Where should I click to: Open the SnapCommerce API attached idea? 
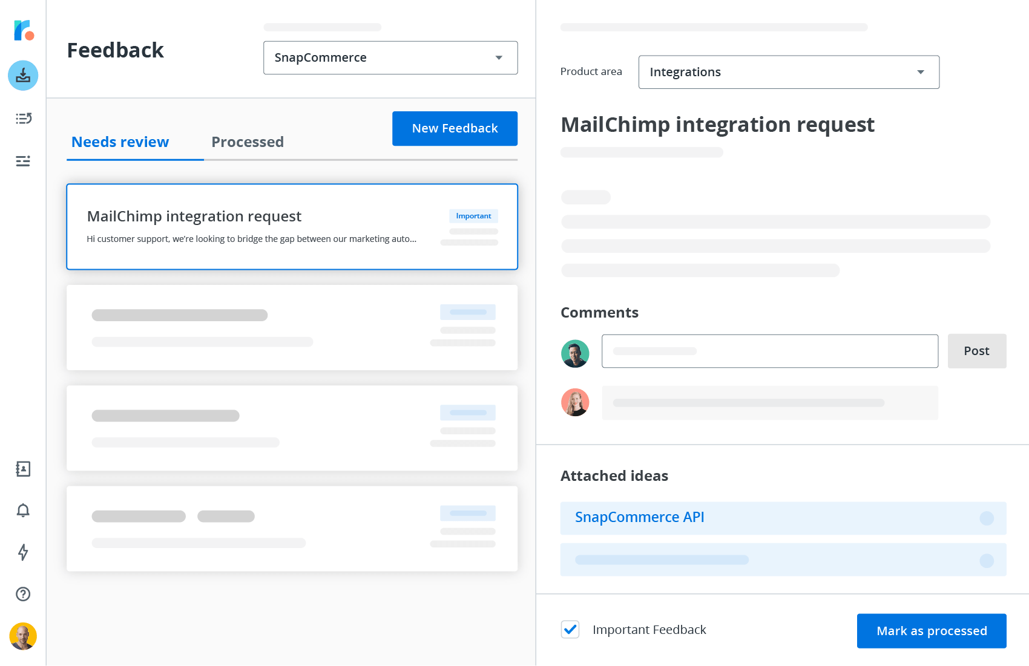point(783,518)
